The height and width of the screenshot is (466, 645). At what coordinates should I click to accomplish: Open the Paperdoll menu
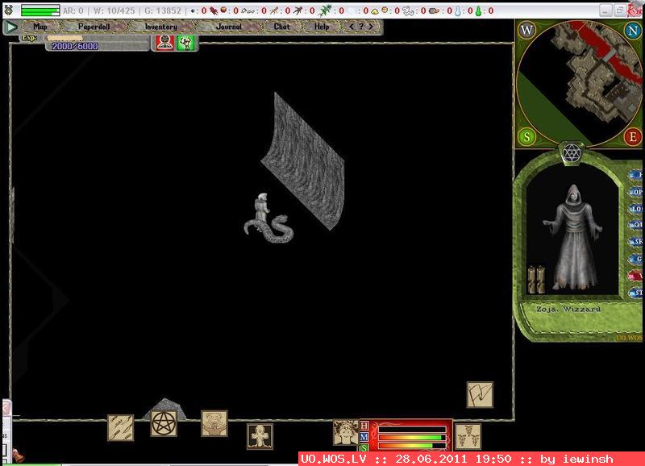pyautogui.click(x=94, y=27)
